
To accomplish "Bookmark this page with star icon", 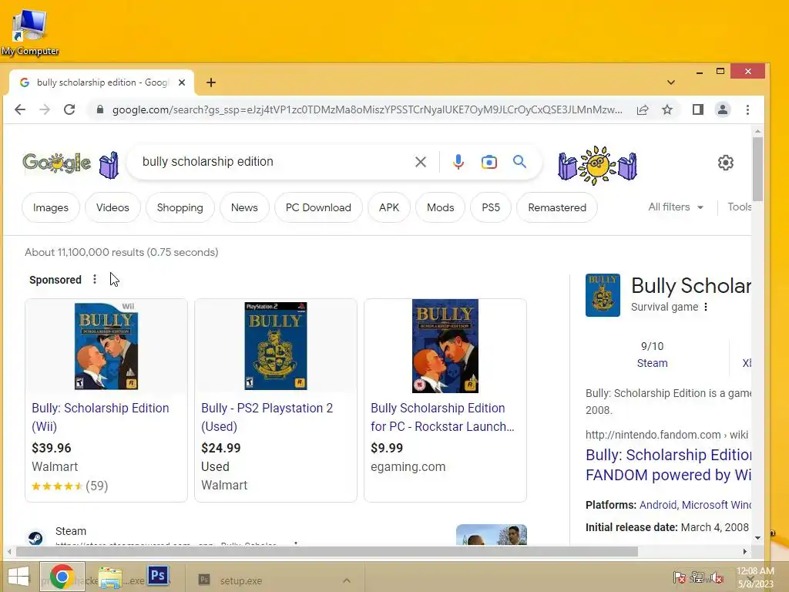I will (x=667, y=109).
